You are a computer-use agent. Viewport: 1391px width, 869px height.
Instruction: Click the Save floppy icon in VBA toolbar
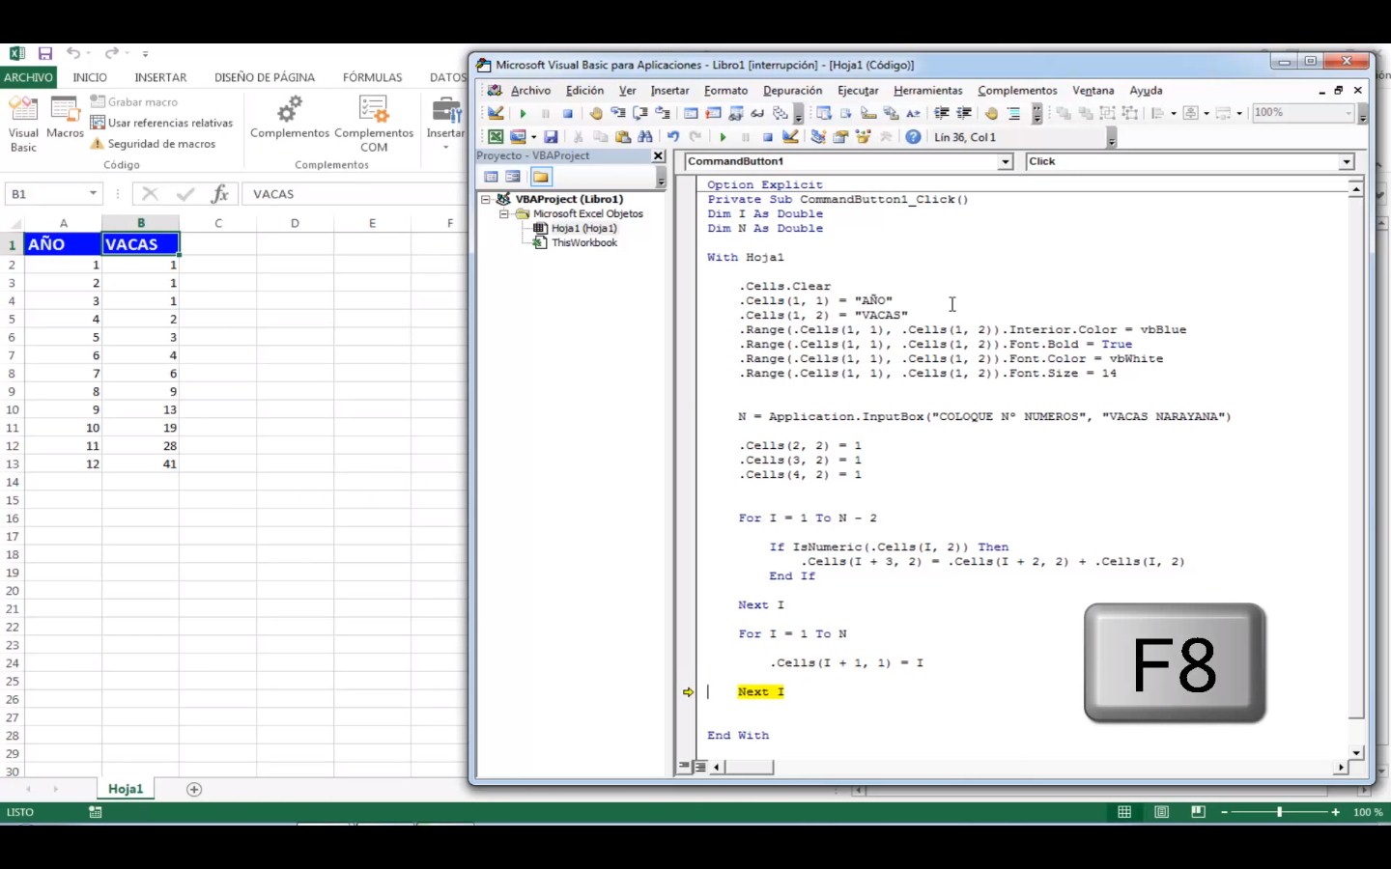(551, 137)
